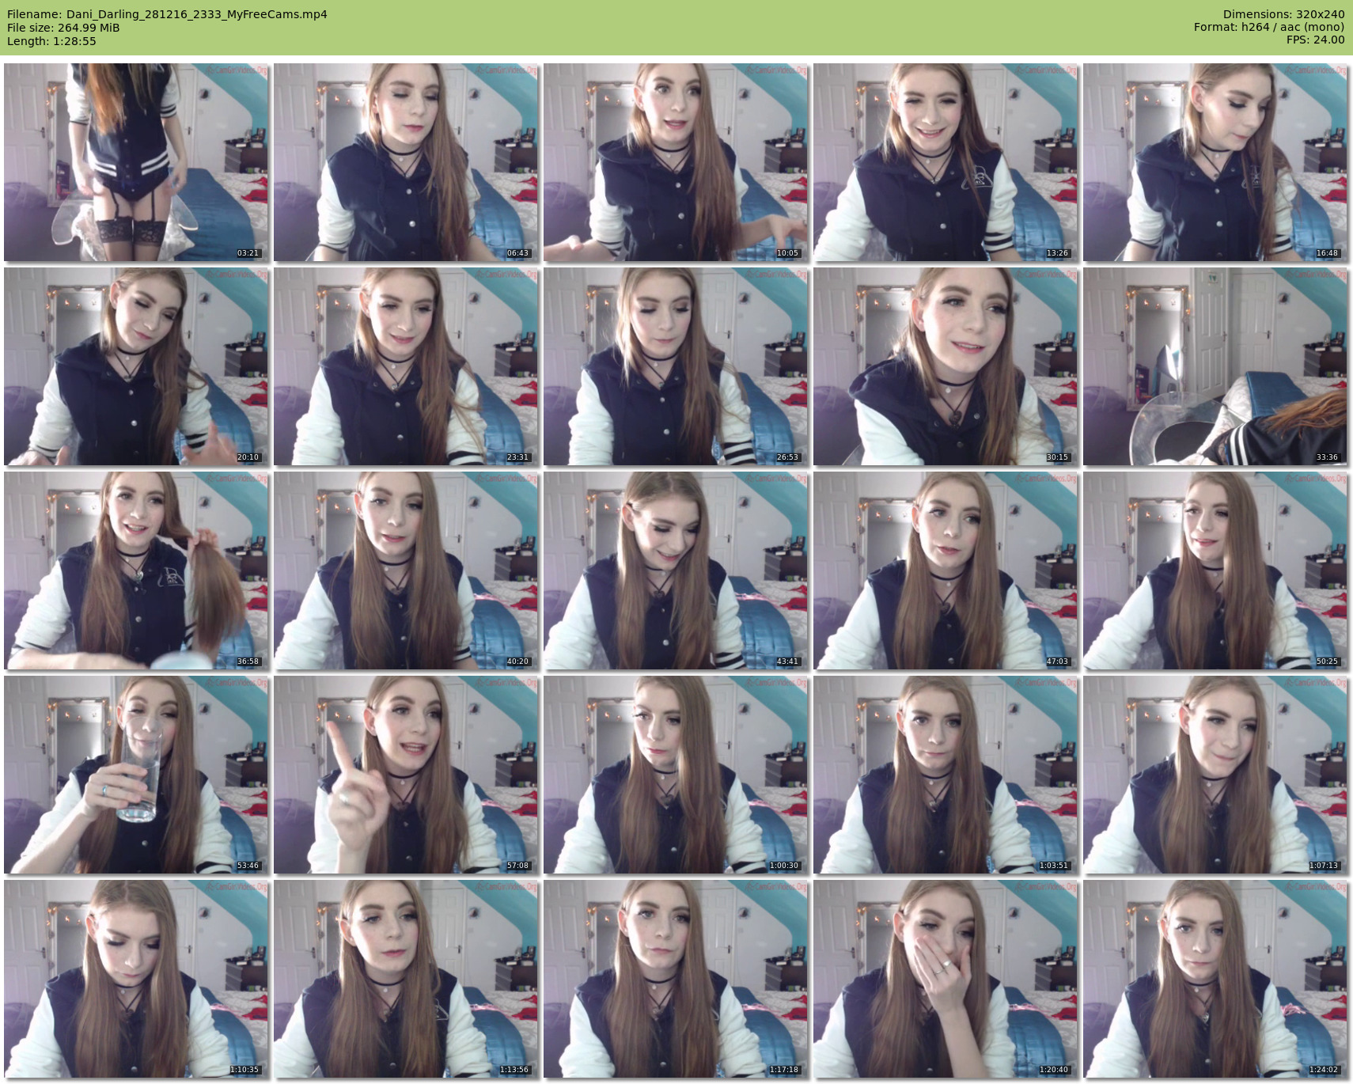Select the thumbnail timestamped 20:10
Screen dimensions: 1353x1084
click(136, 366)
